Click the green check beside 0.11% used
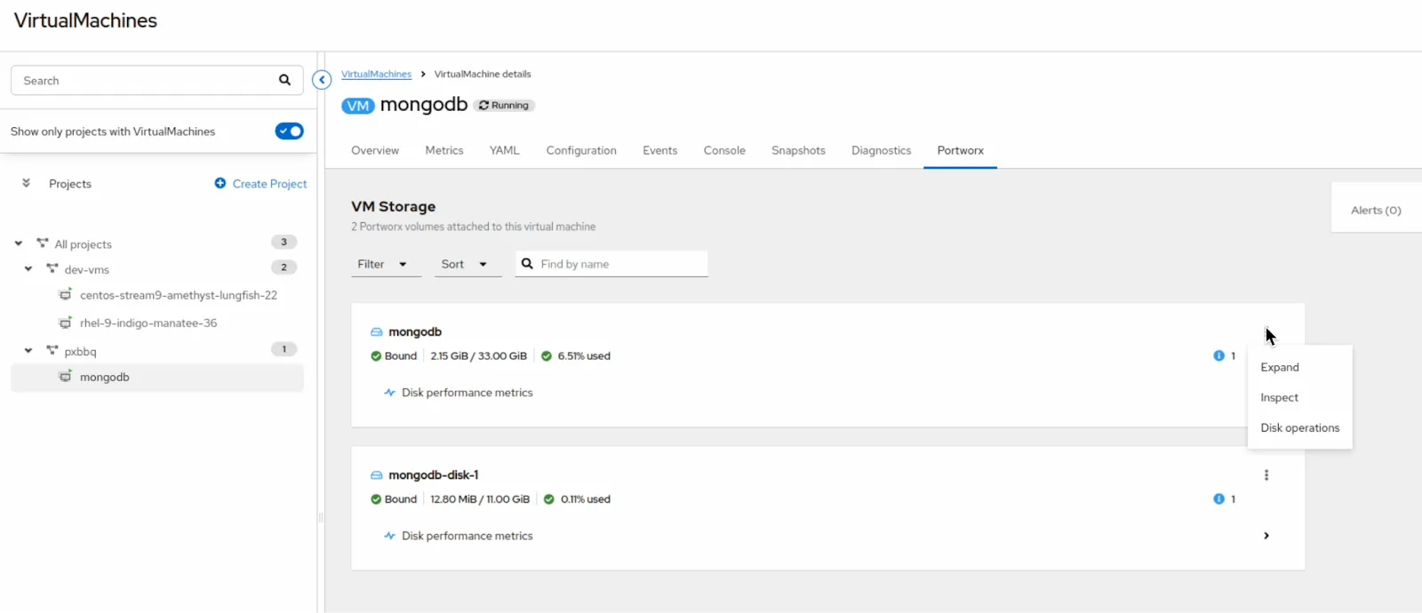This screenshot has width=1422, height=613. point(549,499)
